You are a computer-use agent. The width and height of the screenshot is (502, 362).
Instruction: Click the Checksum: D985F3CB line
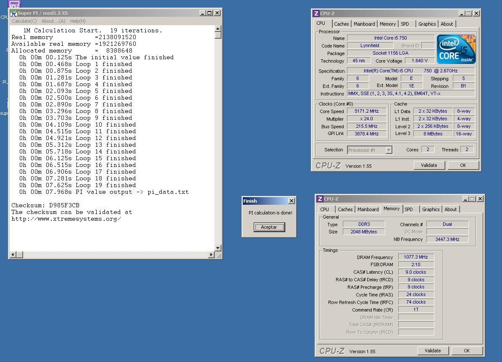(x=45, y=205)
